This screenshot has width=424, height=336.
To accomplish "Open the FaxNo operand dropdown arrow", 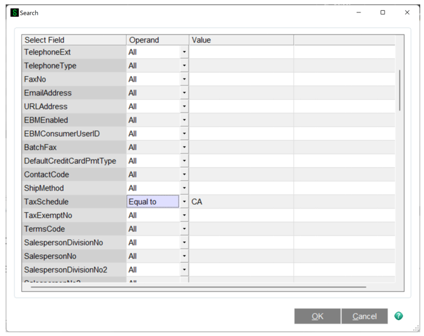I will pyautogui.click(x=185, y=79).
